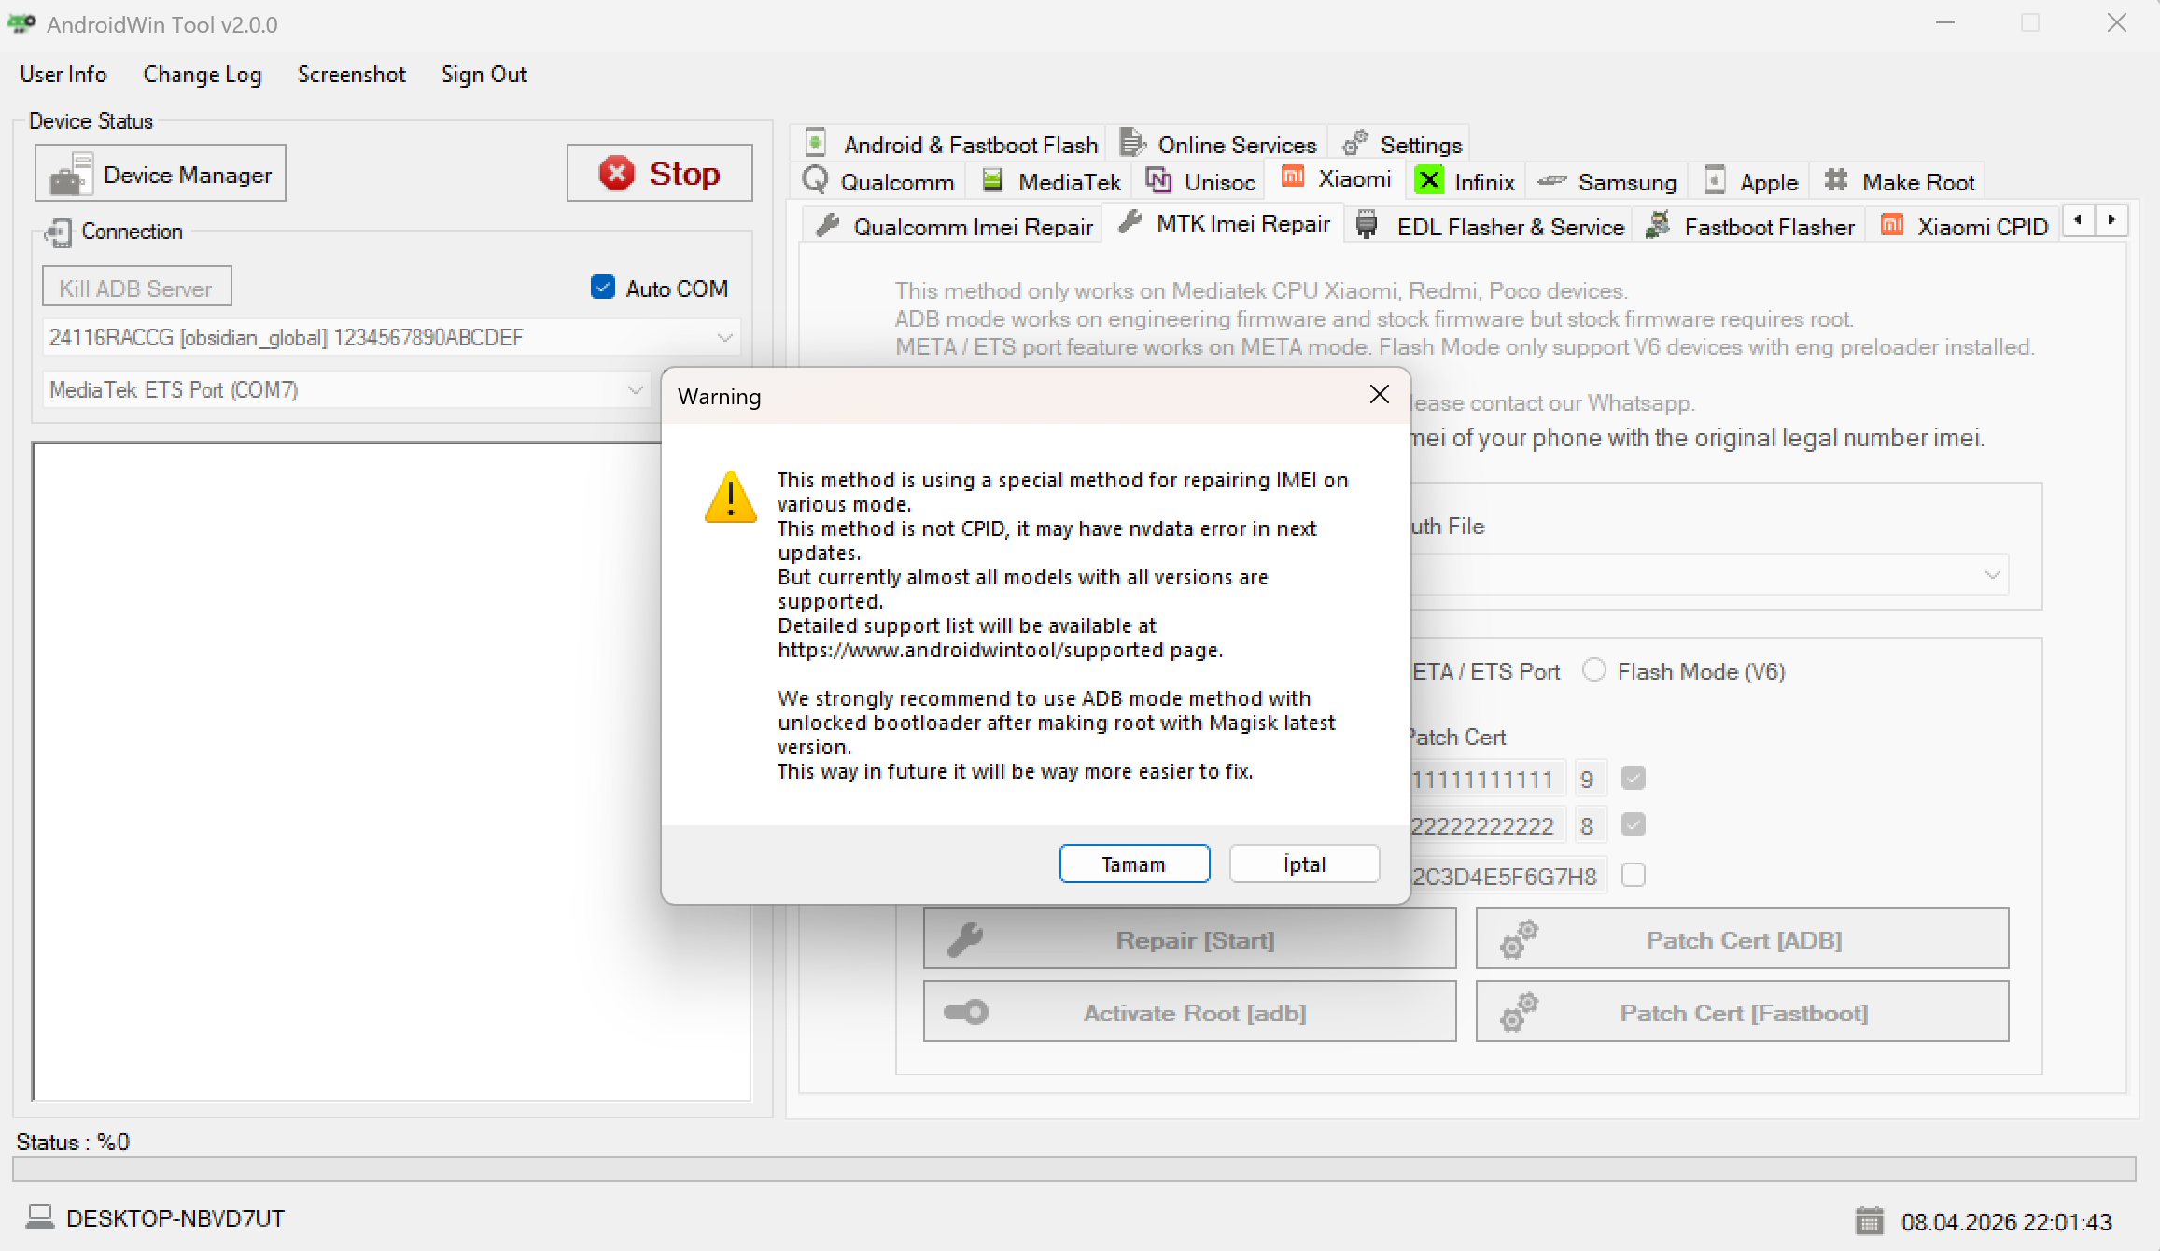Open the Apple brand icon
Screen dimensions: 2160x1251
pos(1714,180)
